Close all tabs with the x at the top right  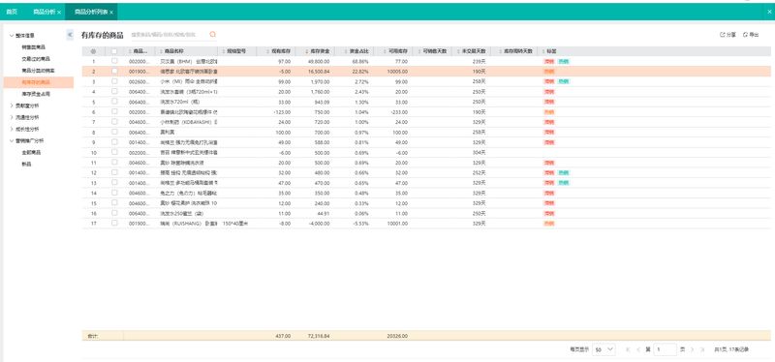pyautogui.click(x=769, y=12)
